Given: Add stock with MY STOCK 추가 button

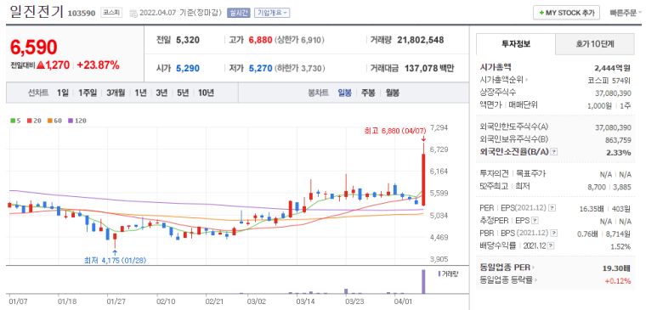Looking at the screenshot, I should 566,13.
